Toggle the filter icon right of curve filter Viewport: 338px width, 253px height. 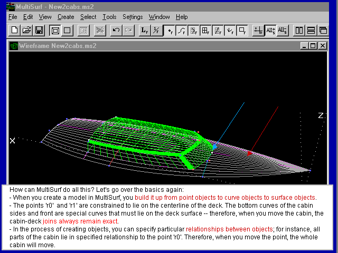[x=194, y=31]
